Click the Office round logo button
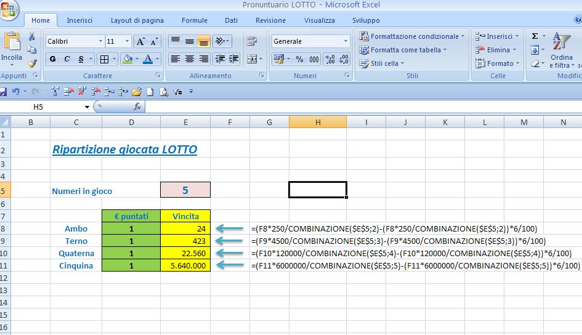The height and width of the screenshot is (335, 582). pyautogui.click(x=9, y=9)
